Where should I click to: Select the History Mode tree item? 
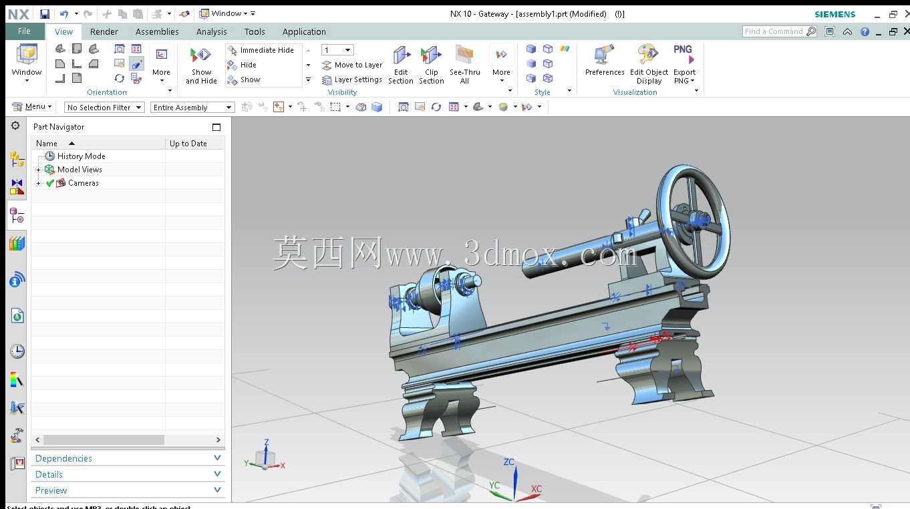click(75, 156)
